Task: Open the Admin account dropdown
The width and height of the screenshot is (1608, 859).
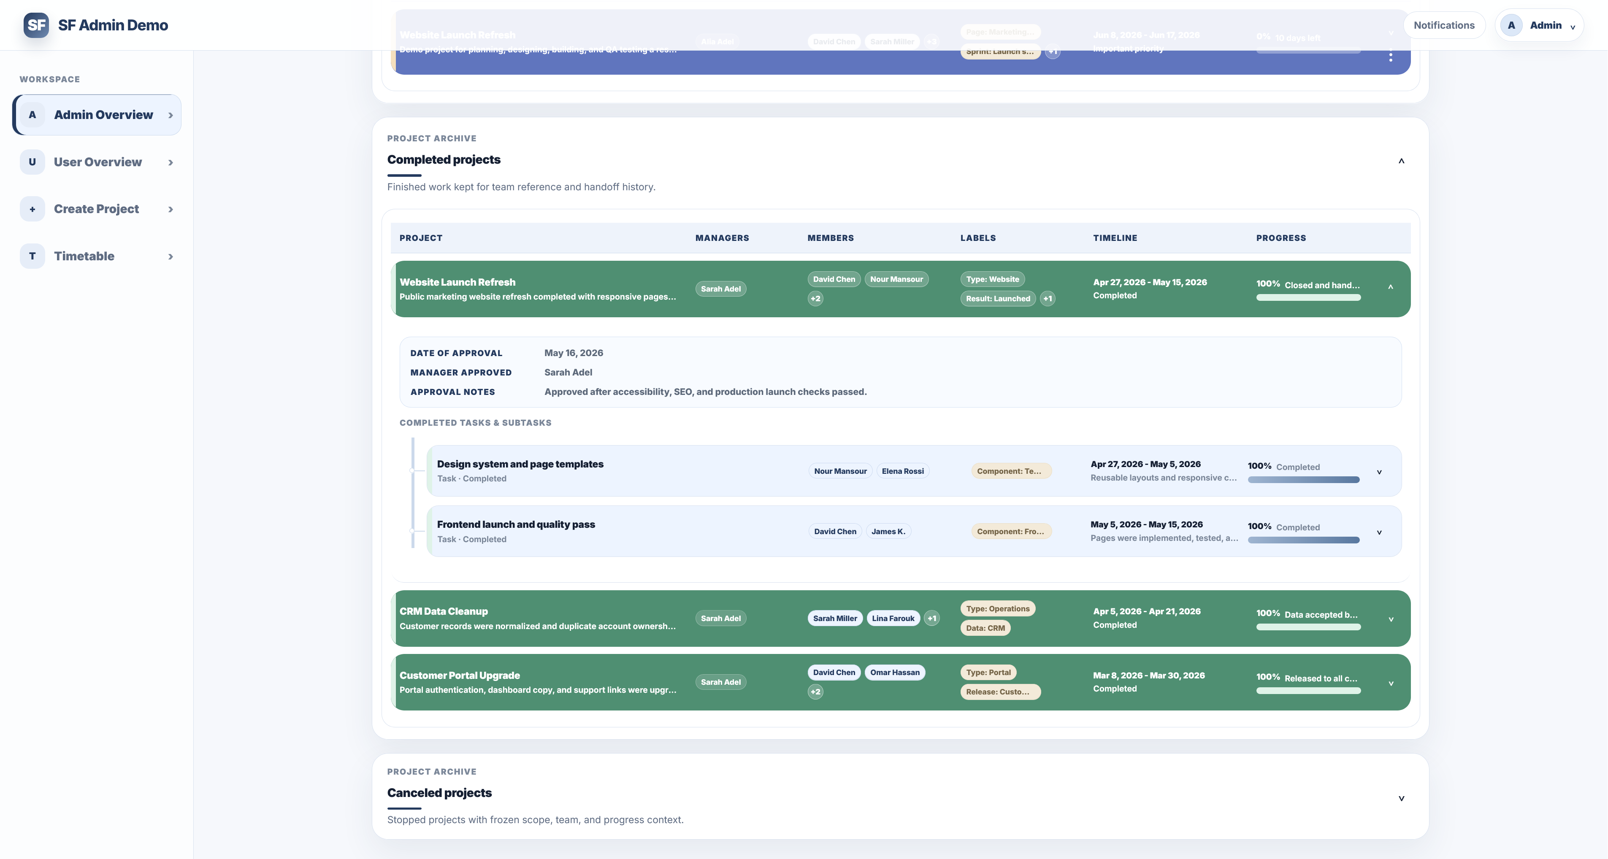Action: click(x=1539, y=26)
